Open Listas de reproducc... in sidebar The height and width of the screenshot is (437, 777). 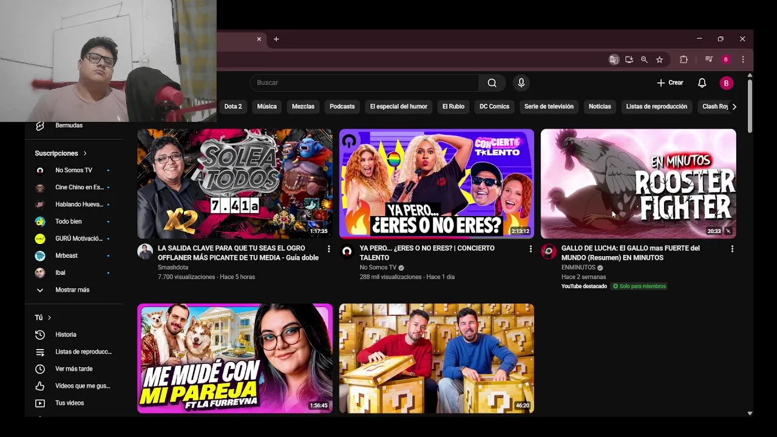coord(73,351)
